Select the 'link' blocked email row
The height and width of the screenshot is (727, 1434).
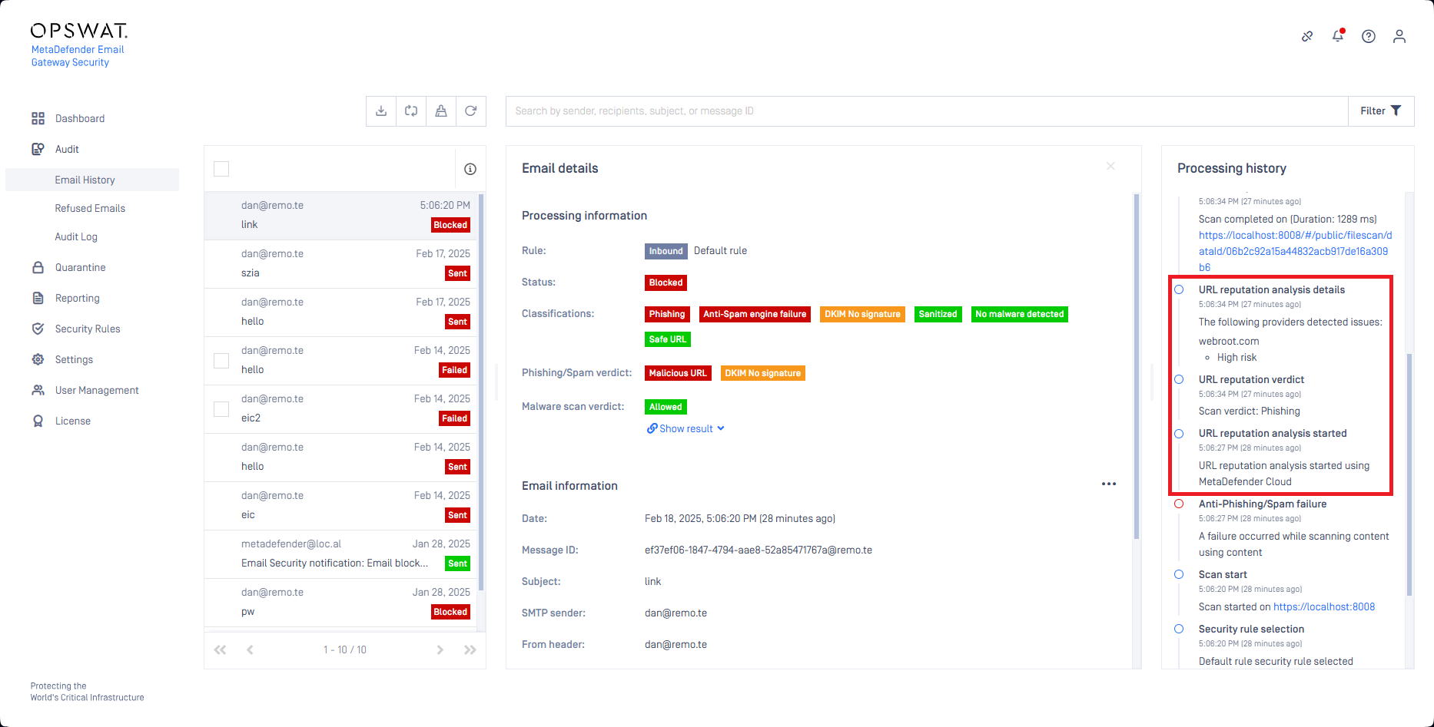[341, 216]
